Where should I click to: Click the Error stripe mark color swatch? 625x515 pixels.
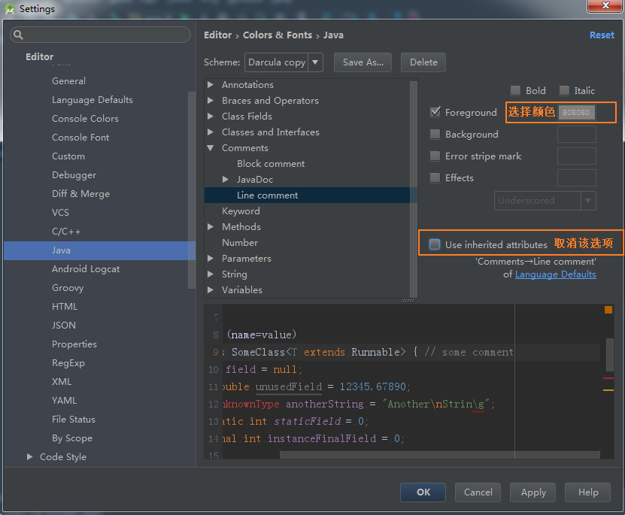[x=576, y=156]
